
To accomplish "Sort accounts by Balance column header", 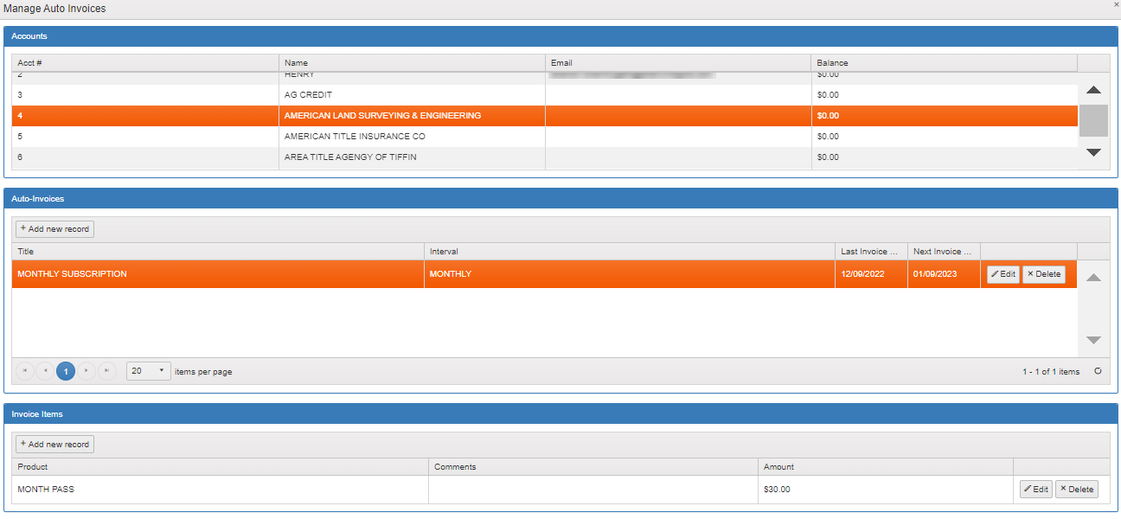I will [x=943, y=63].
